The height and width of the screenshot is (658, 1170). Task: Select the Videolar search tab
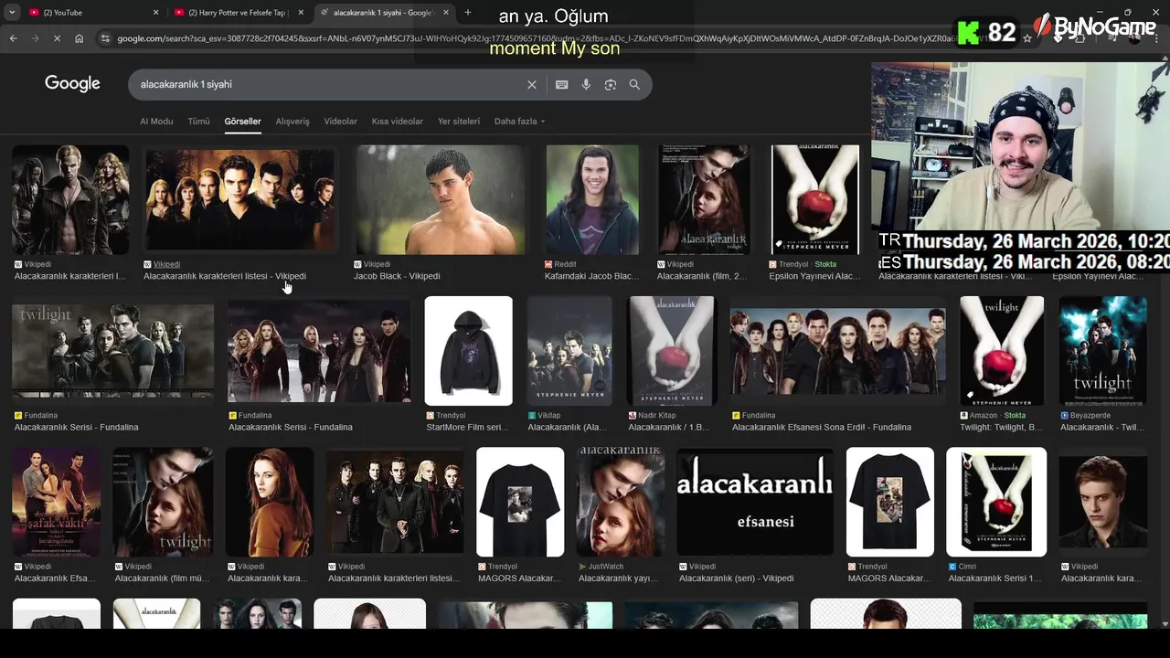[x=341, y=121]
